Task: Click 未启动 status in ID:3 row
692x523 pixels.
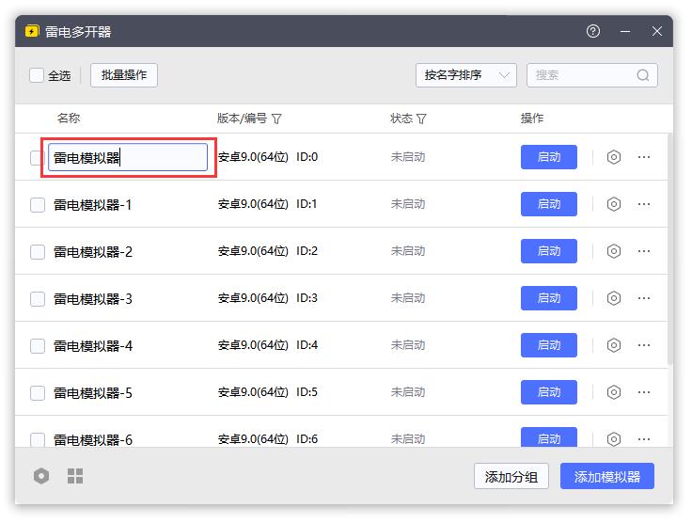Action: pos(408,298)
